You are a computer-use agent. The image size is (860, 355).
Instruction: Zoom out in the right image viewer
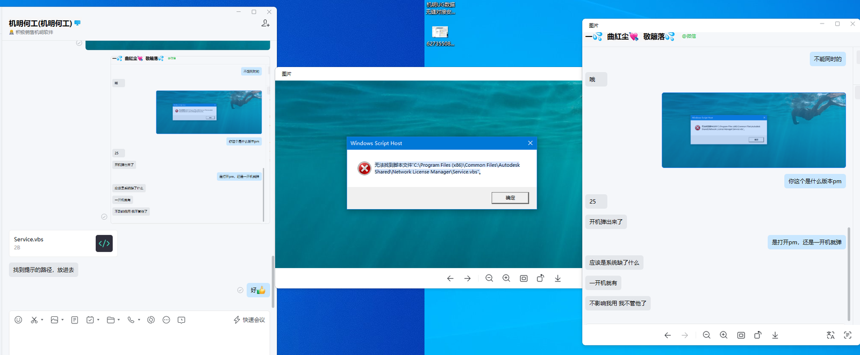(706, 335)
